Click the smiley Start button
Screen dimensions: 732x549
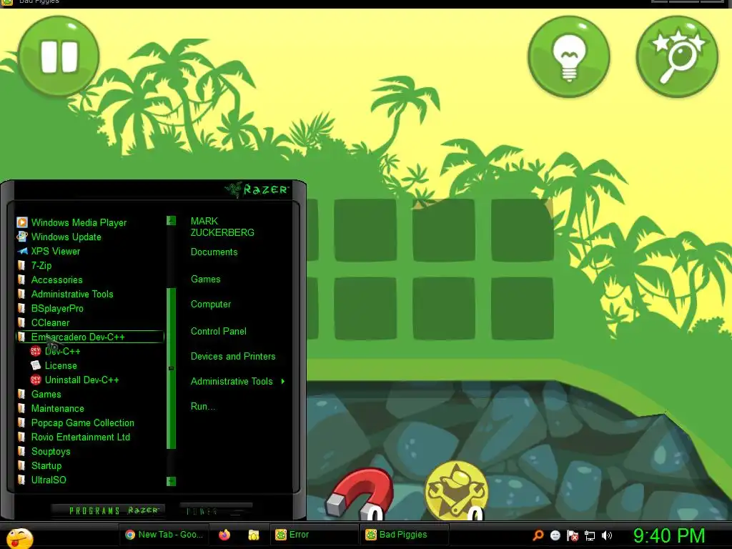click(19, 538)
